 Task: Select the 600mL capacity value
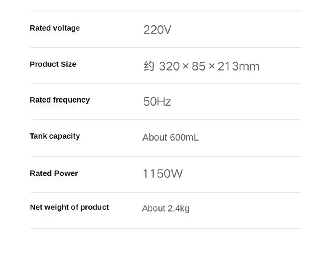point(184,138)
